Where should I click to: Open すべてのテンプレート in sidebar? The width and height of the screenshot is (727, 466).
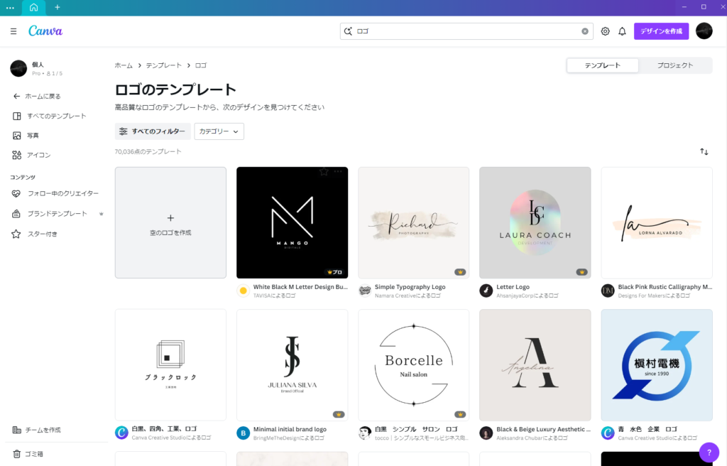click(56, 116)
